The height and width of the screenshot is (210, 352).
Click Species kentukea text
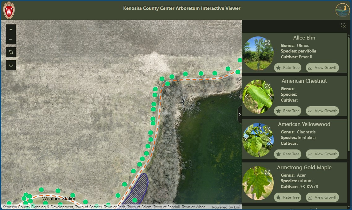coord(298,137)
